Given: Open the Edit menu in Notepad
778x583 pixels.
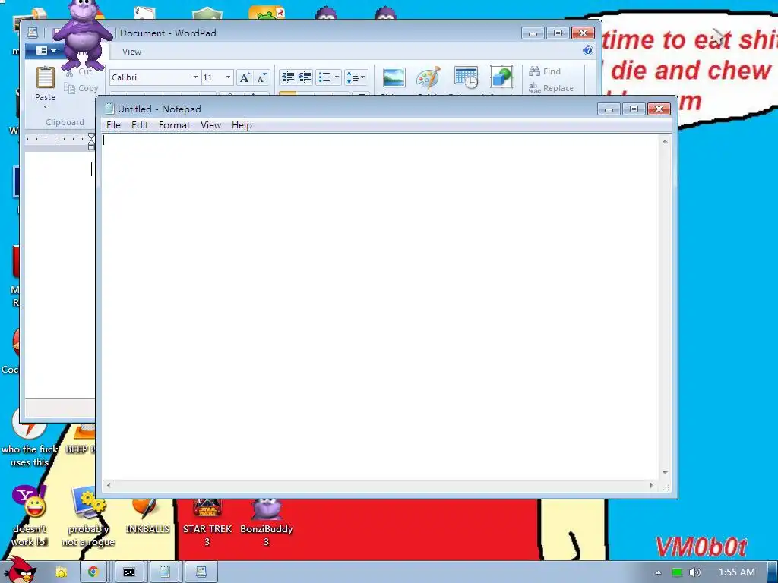Looking at the screenshot, I should point(140,125).
